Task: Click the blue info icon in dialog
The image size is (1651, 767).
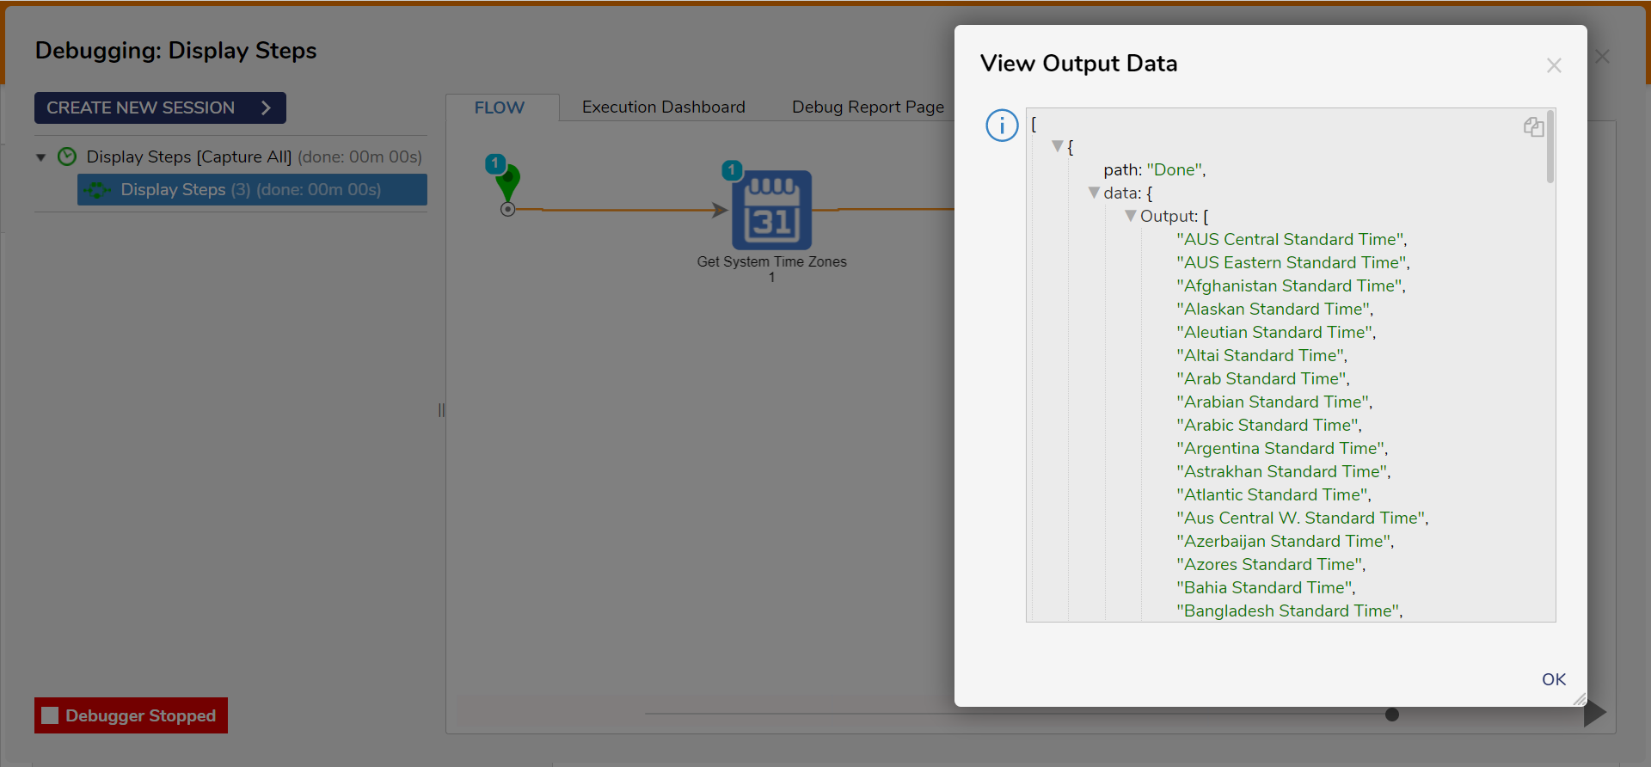Action: click(1002, 126)
